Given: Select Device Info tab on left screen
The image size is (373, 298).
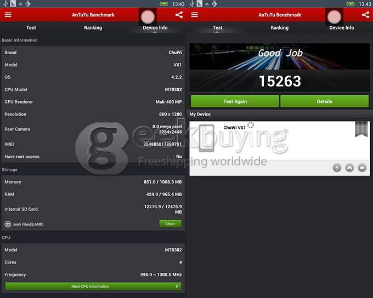Looking at the screenshot, I should 155,28.
